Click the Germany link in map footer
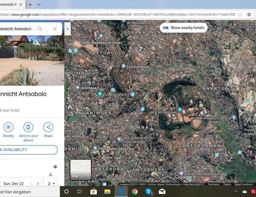Screen dimensions: 256x197 tap(214, 184)
